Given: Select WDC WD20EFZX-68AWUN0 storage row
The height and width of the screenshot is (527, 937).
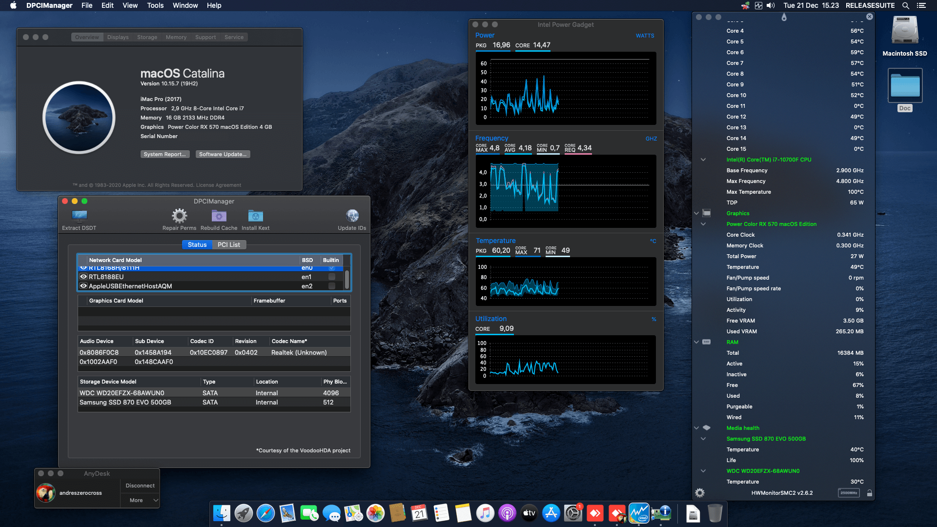Looking at the screenshot, I should 214,393.
